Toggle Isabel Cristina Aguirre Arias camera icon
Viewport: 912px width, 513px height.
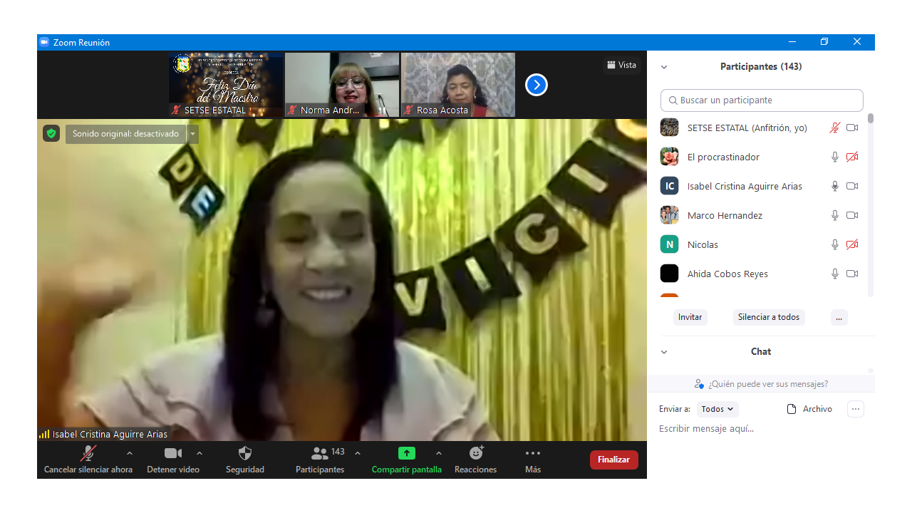852,186
